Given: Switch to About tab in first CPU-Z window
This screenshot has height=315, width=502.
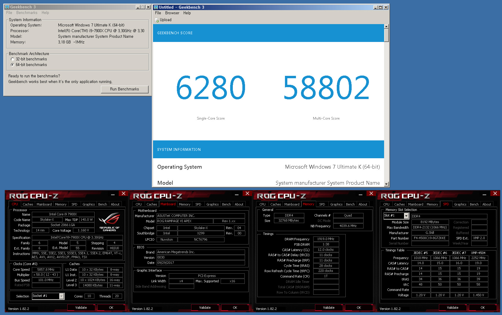Looking at the screenshot, I should pos(115,204).
